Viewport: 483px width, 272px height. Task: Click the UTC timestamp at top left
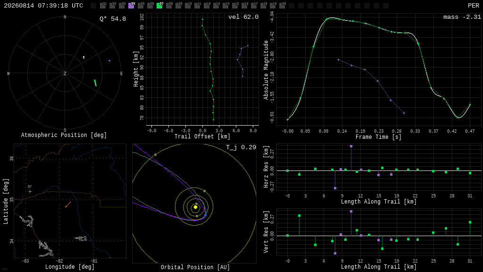[x=43, y=6]
